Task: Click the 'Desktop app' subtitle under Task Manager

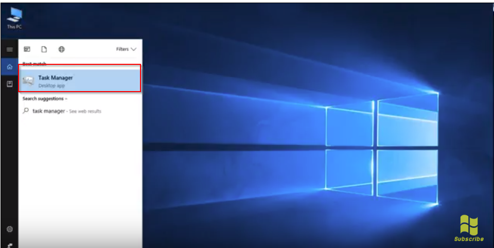Action: pyautogui.click(x=51, y=85)
